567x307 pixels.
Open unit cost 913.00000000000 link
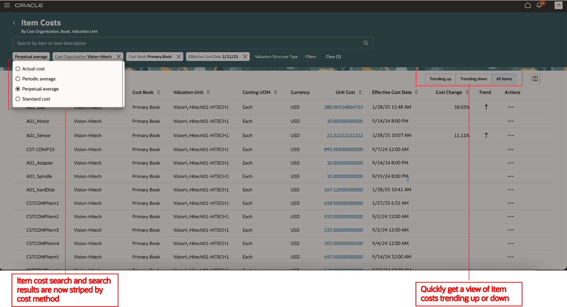coord(343,217)
